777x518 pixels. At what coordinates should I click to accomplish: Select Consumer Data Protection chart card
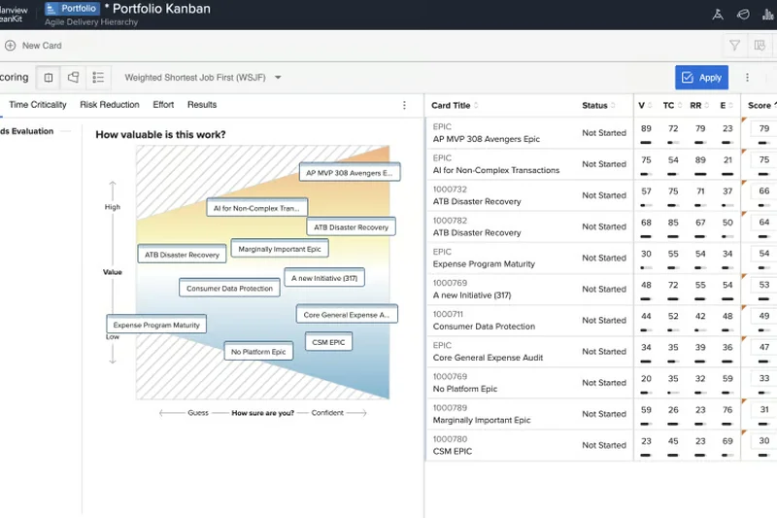(229, 288)
